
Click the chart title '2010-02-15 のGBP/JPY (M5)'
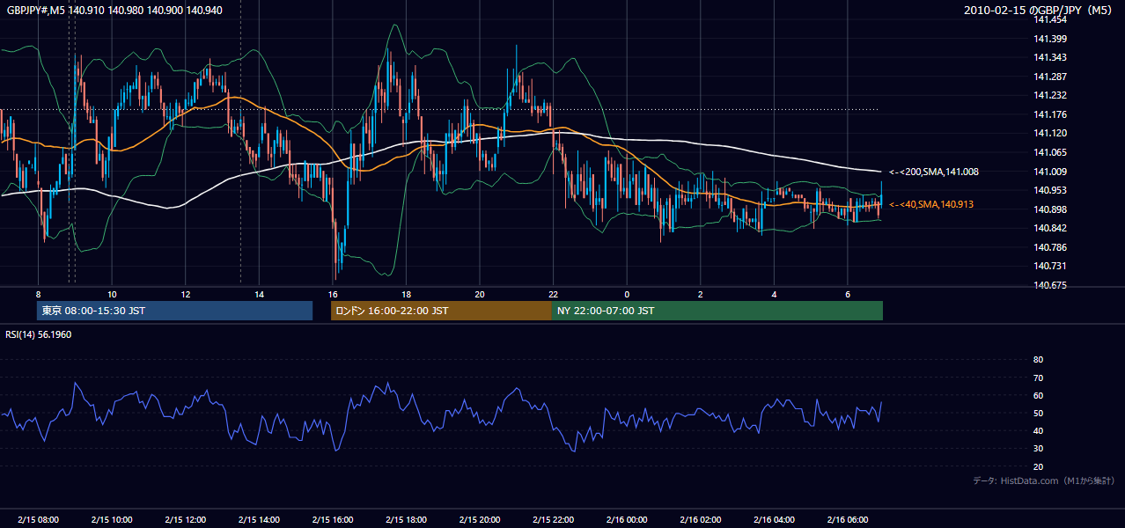1039,11
